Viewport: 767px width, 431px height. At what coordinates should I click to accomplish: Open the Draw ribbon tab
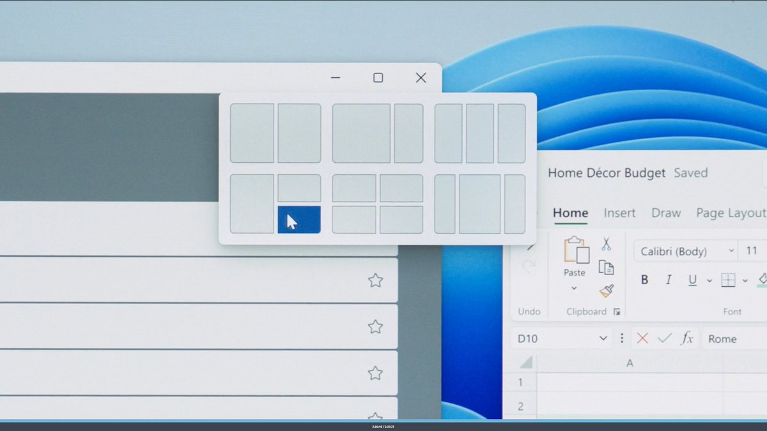666,213
